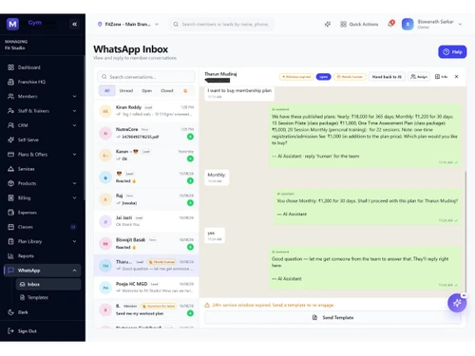Click the 'Monthly' received message
The height and width of the screenshot is (356, 475).
[x=217, y=178]
